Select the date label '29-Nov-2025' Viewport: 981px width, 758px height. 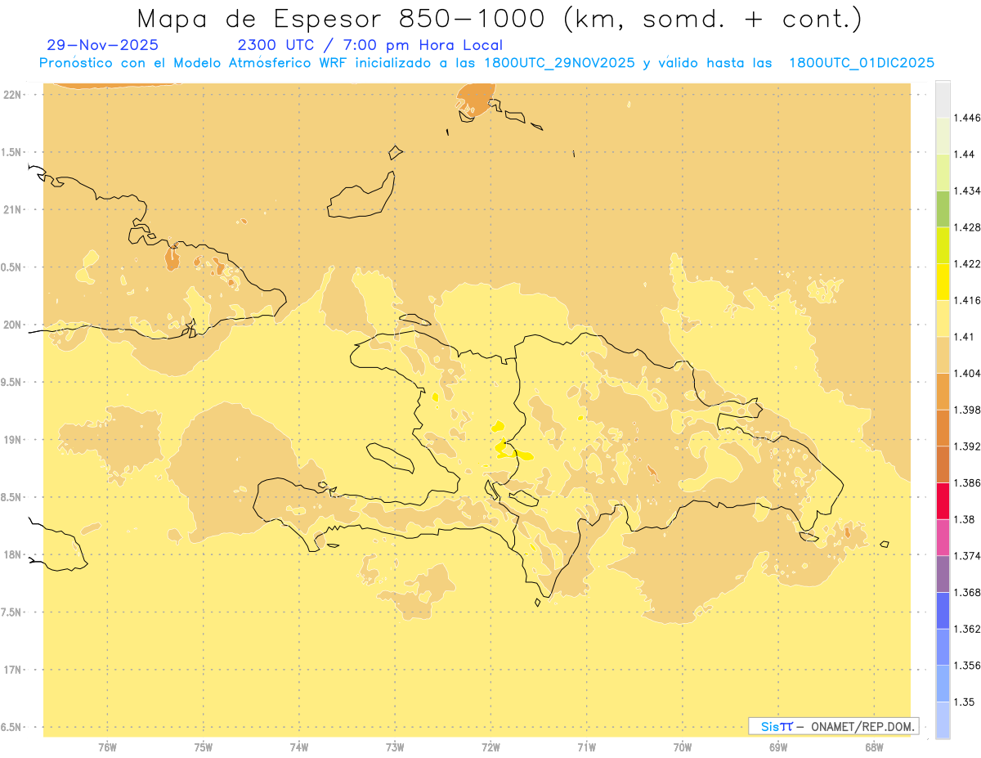(103, 45)
